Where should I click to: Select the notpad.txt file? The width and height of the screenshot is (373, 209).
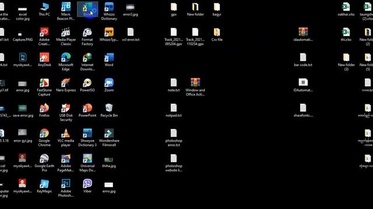[x=174, y=110]
